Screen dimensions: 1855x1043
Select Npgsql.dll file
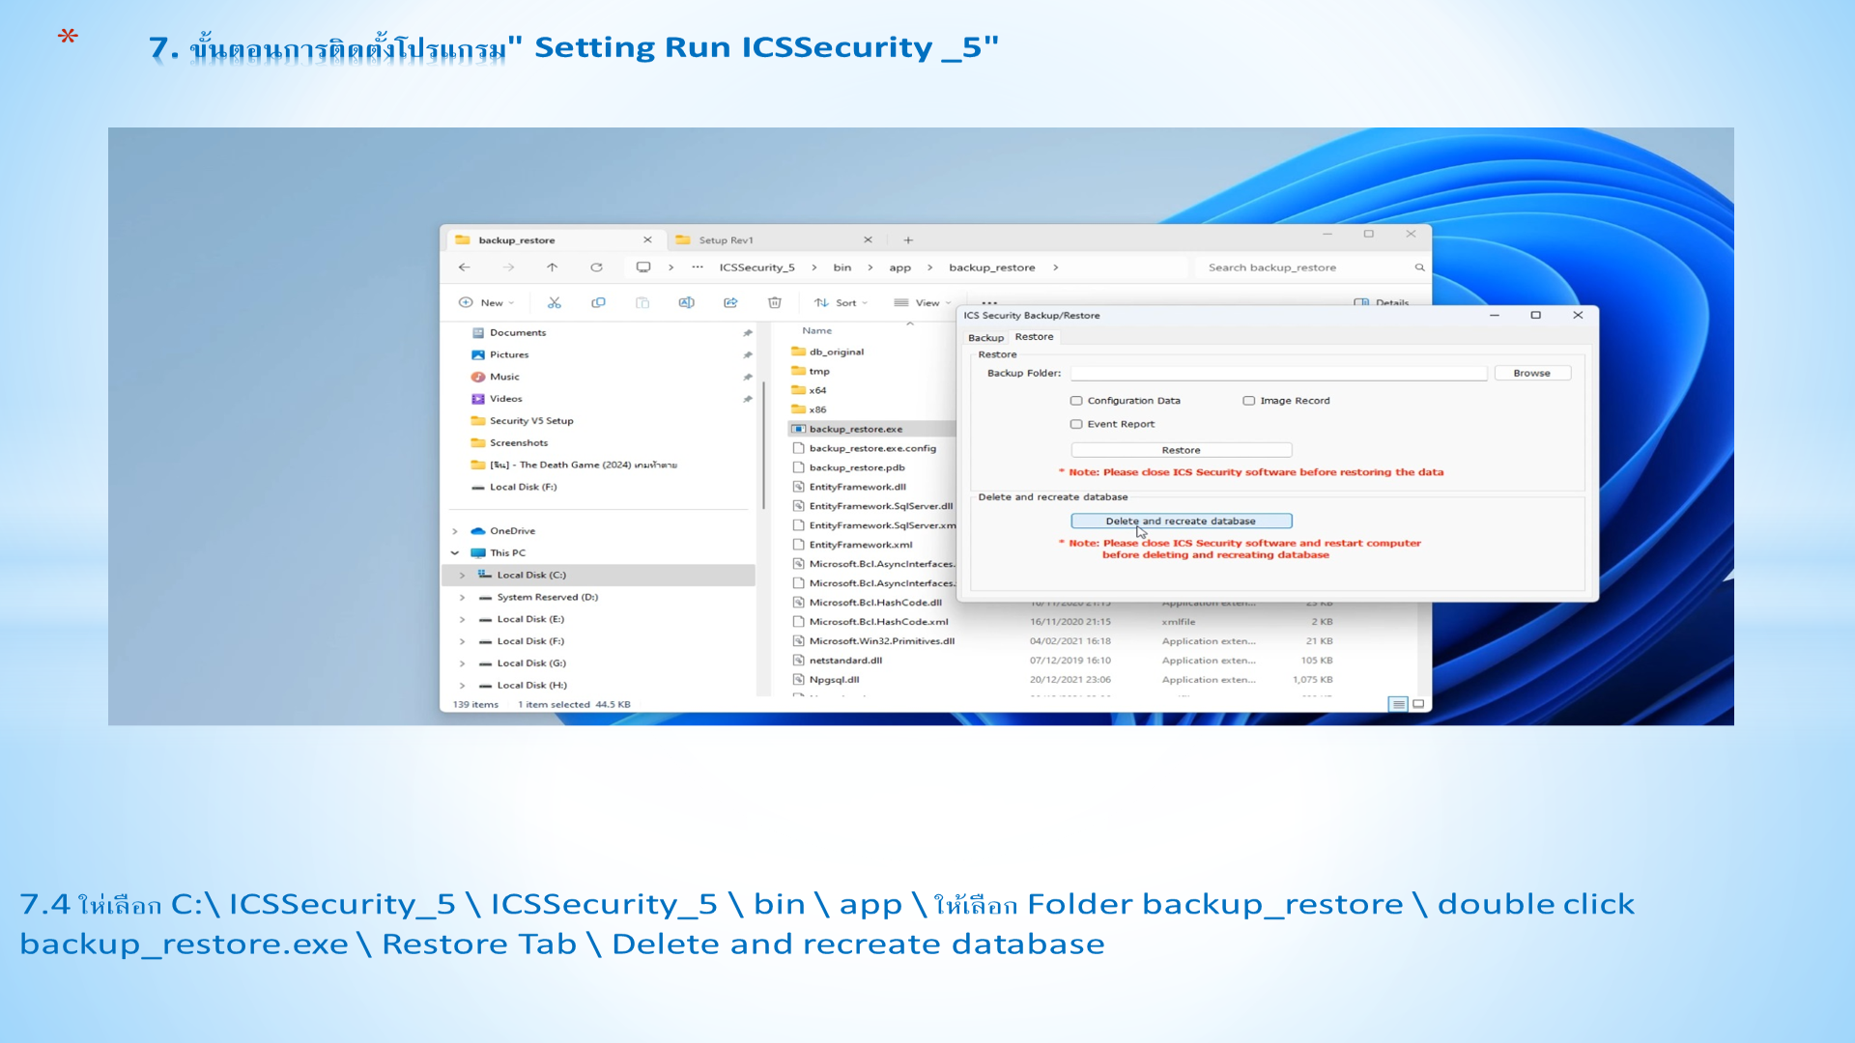click(834, 680)
